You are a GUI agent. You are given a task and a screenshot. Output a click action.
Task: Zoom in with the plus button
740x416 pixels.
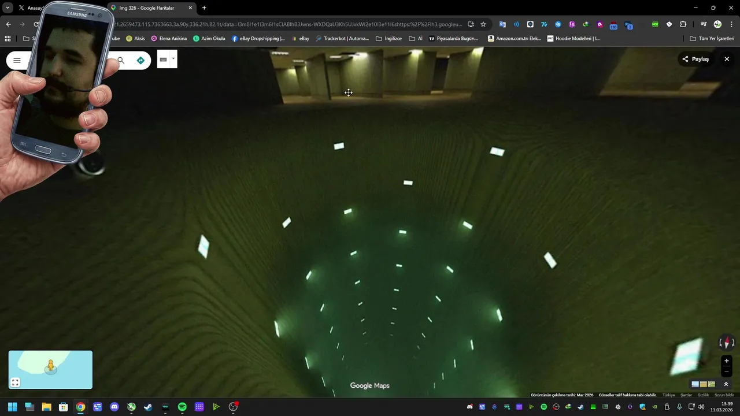727,361
